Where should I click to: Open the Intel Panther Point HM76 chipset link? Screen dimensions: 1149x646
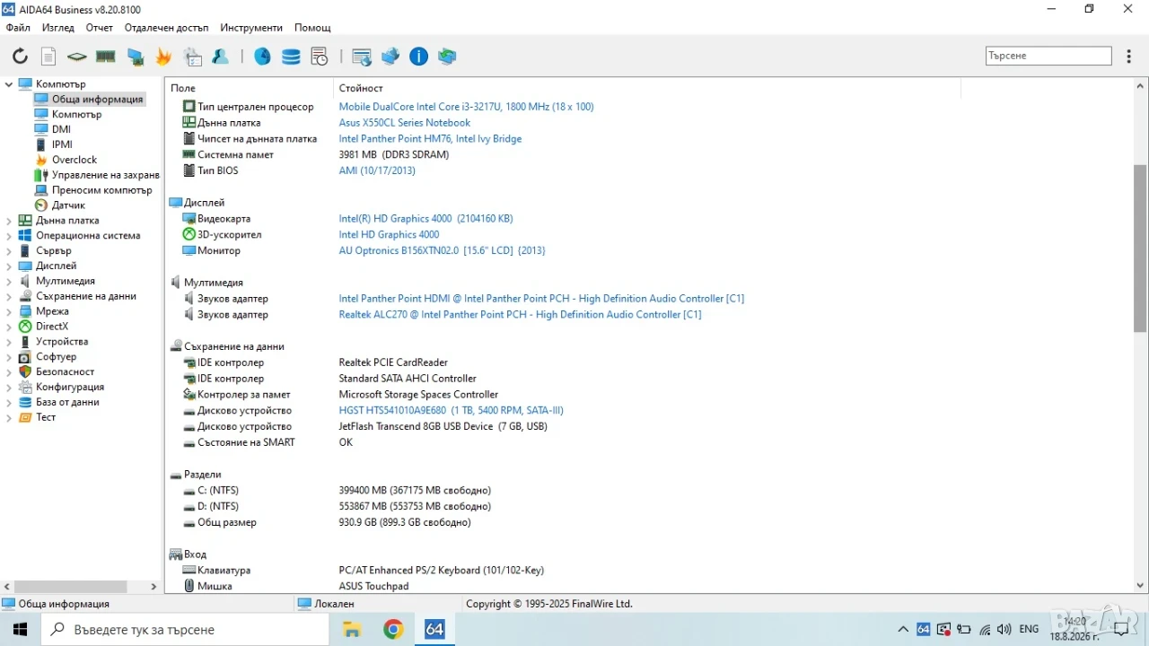tap(430, 139)
